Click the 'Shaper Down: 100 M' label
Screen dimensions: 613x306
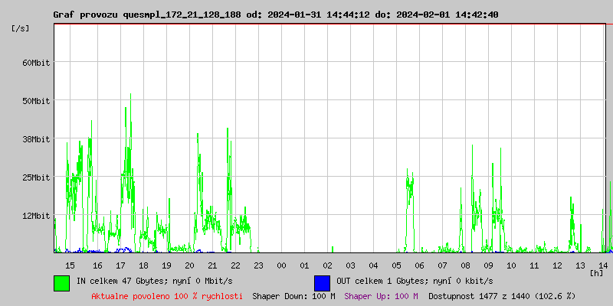[x=293, y=296]
